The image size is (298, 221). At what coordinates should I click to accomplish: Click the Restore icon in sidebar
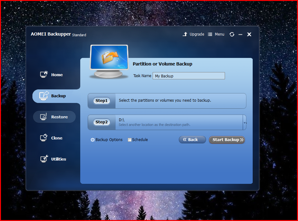43,116
